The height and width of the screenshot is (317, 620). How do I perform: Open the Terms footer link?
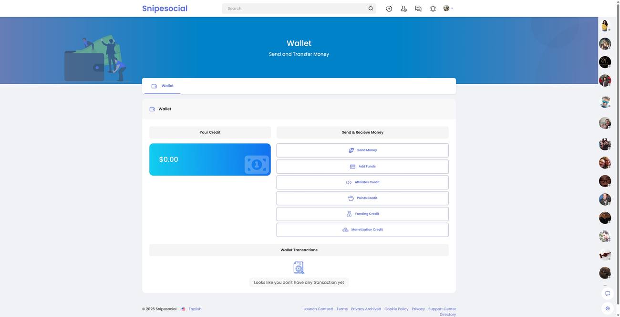coord(342,309)
